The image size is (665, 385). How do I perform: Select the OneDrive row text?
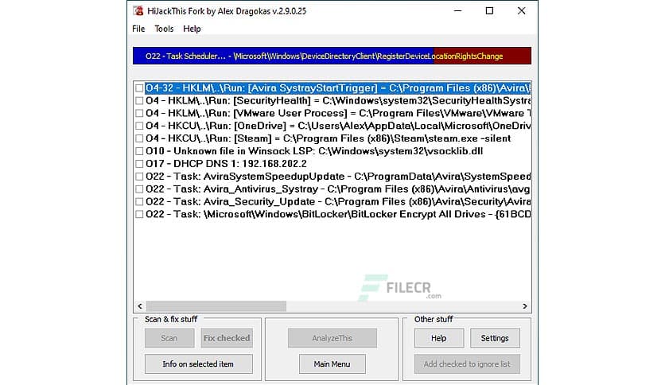(337, 126)
